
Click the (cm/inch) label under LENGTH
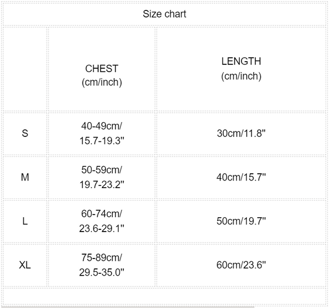pos(241,76)
